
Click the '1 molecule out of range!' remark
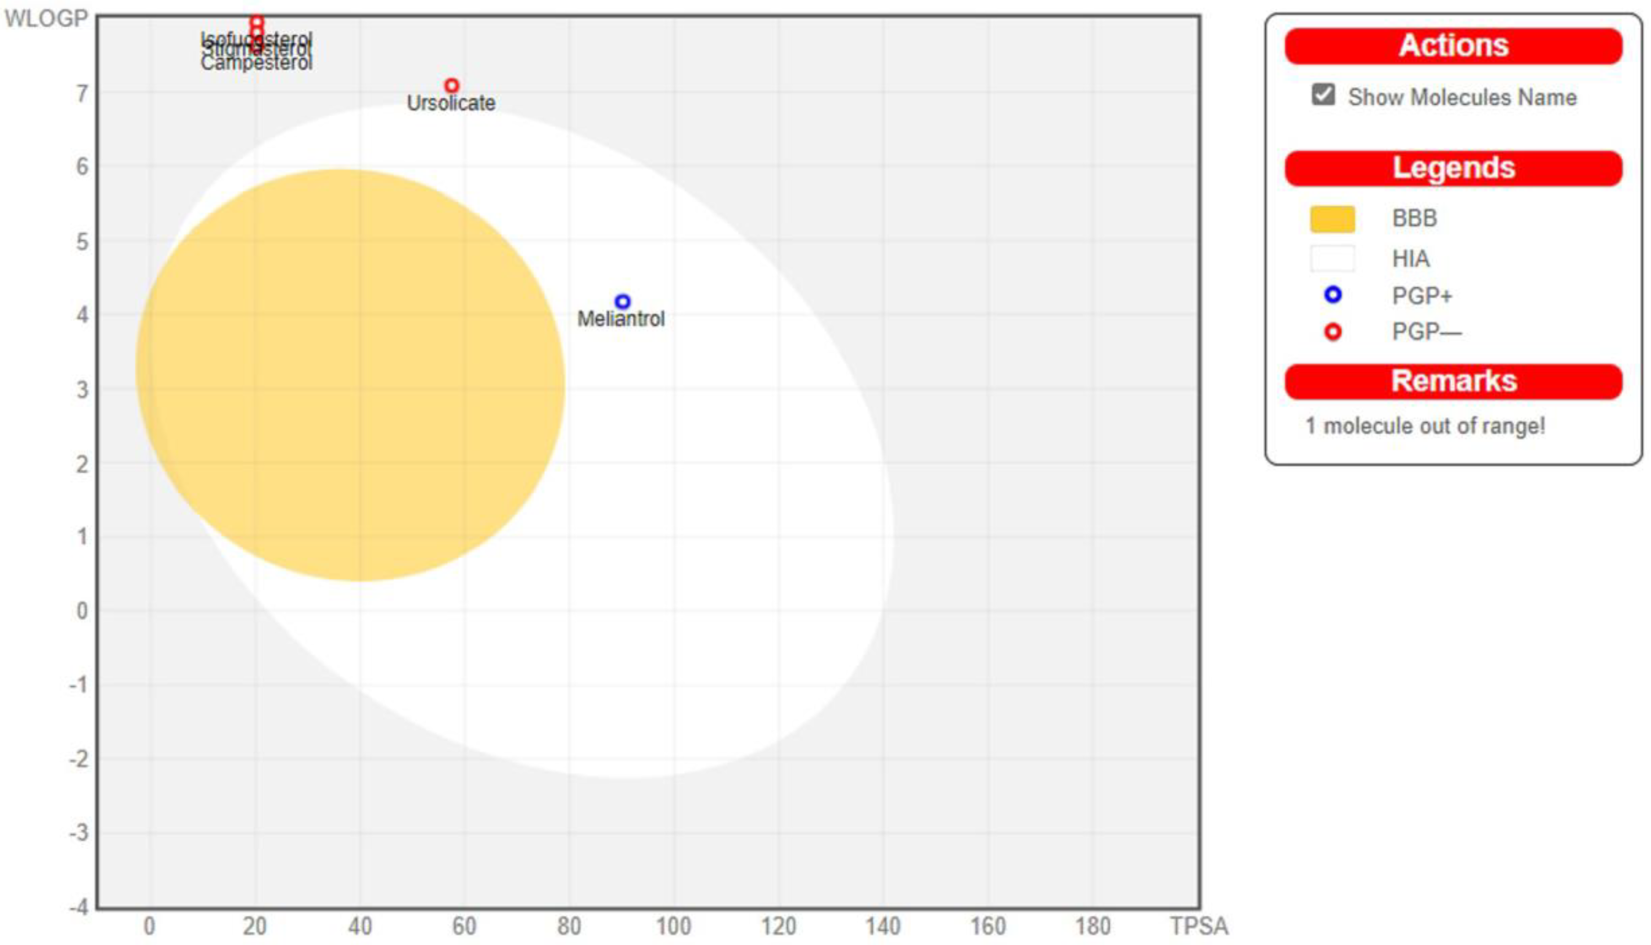point(1425,426)
